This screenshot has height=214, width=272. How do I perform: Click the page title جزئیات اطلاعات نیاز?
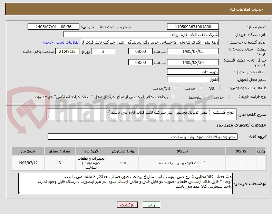point(246,9)
